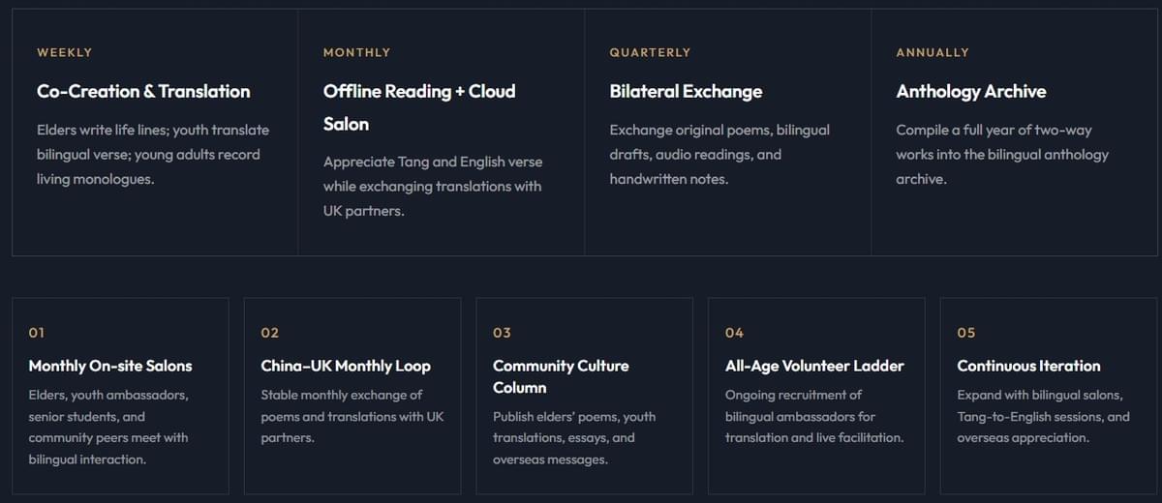
Task: Click the number 04 label
Action: [x=734, y=333]
